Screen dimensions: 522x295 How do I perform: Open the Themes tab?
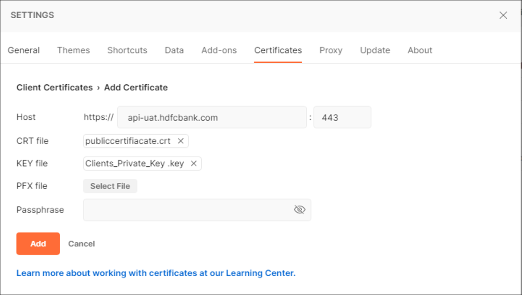point(74,50)
